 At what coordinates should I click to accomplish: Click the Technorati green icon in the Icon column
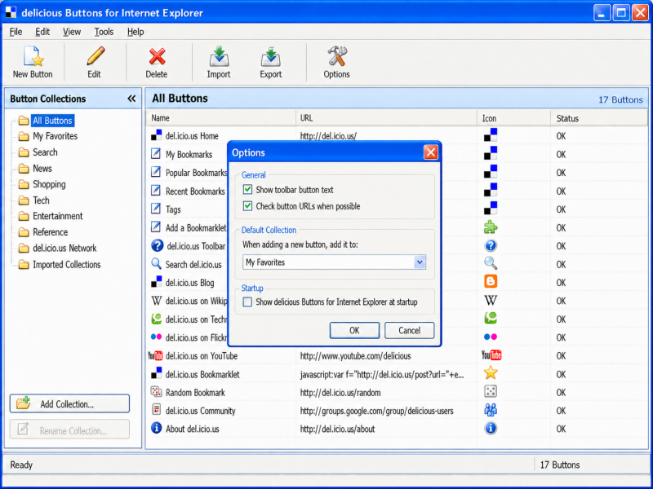[x=491, y=318]
